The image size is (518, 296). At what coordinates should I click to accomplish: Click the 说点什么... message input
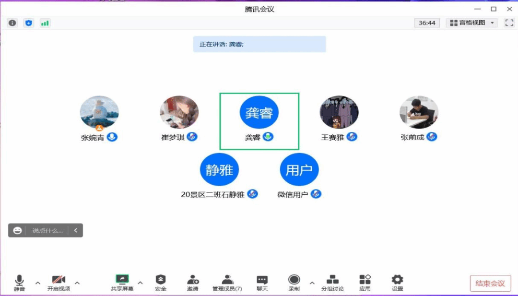click(47, 231)
